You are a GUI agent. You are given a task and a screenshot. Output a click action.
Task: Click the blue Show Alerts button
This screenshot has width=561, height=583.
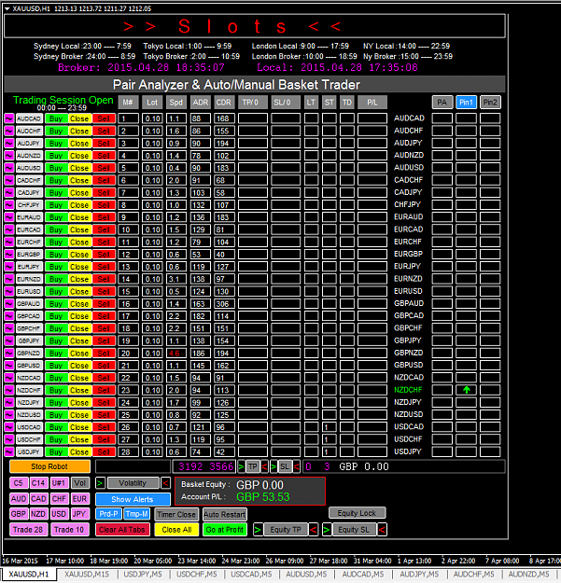click(133, 499)
